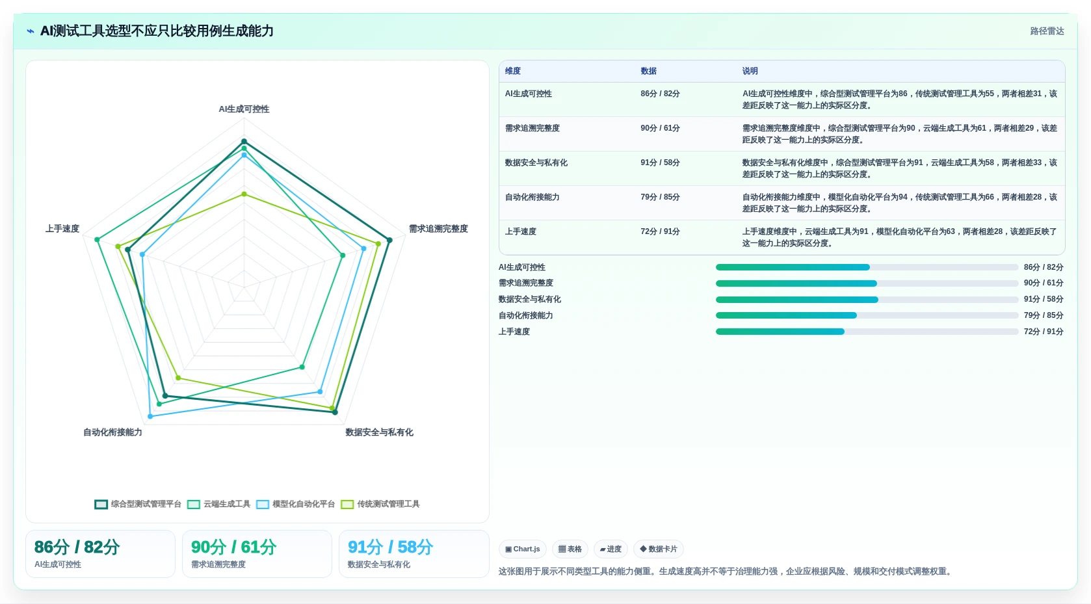Click the 上手速度 radar axis label

pos(62,229)
